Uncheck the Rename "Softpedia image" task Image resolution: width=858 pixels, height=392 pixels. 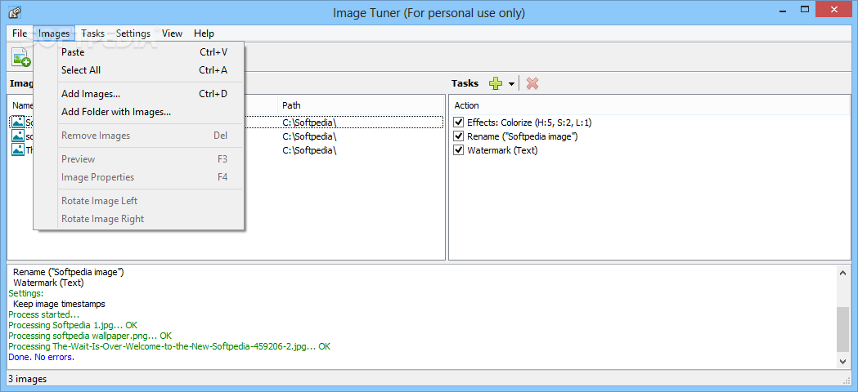click(x=459, y=136)
